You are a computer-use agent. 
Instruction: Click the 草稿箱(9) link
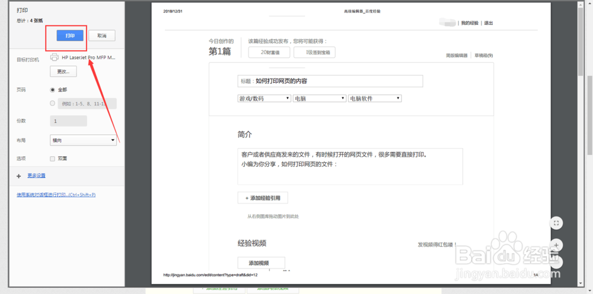point(484,56)
